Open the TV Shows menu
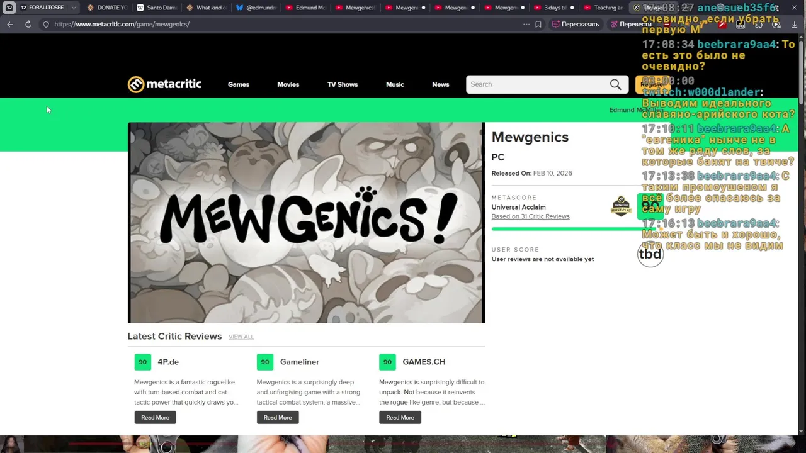 (343, 84)
